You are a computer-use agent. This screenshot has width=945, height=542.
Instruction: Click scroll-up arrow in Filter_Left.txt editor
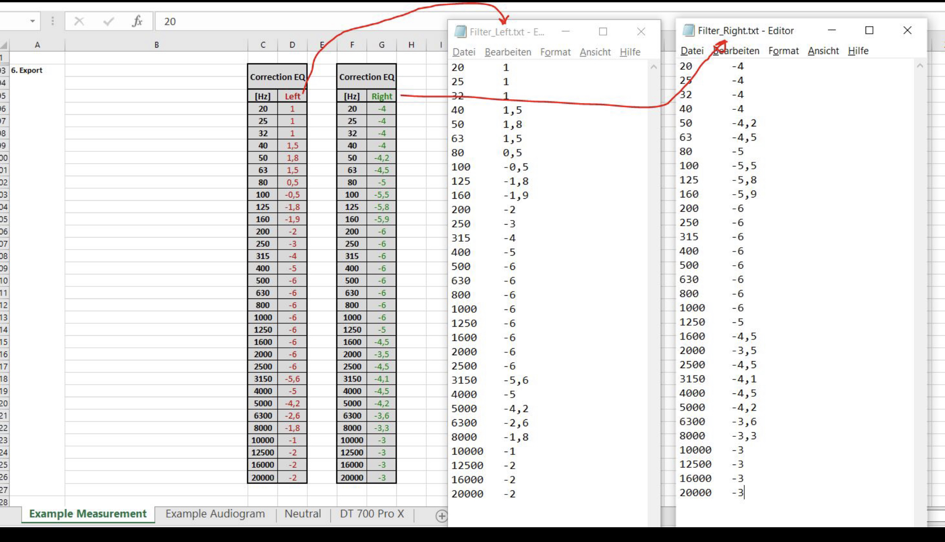(653, 67)
